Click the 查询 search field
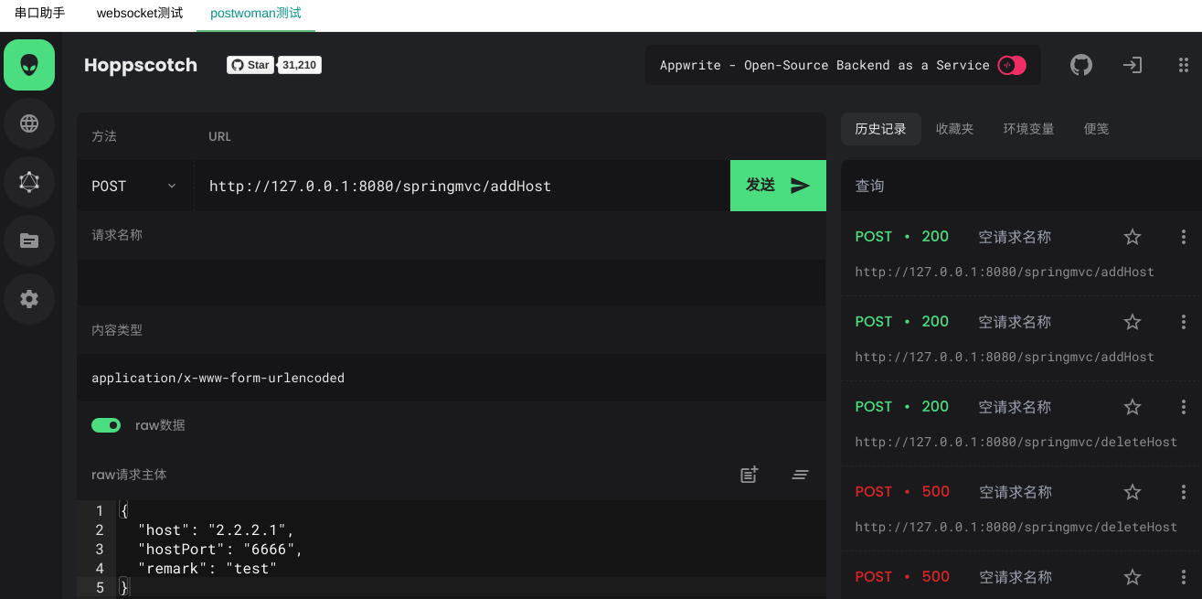This screenshot has height=599, width=1202. 1021,186
